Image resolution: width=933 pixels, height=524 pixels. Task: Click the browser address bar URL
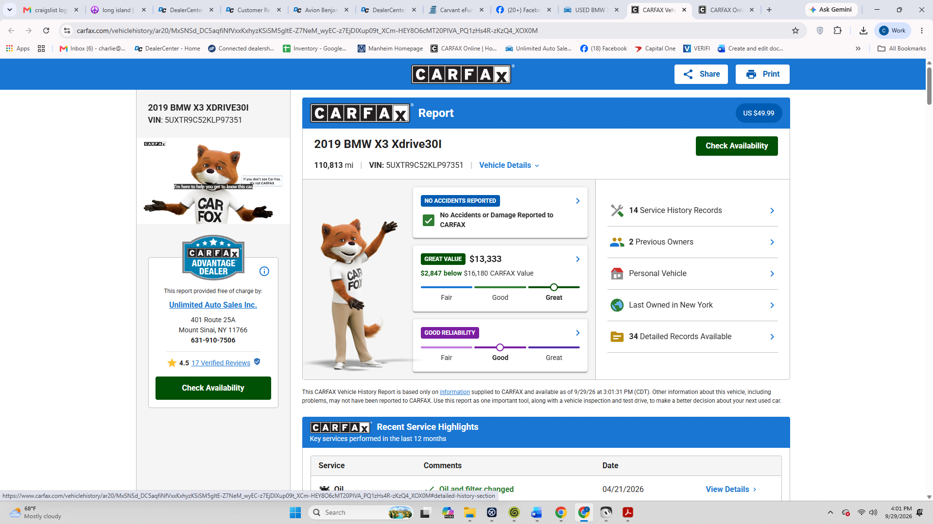coord(307,31)
